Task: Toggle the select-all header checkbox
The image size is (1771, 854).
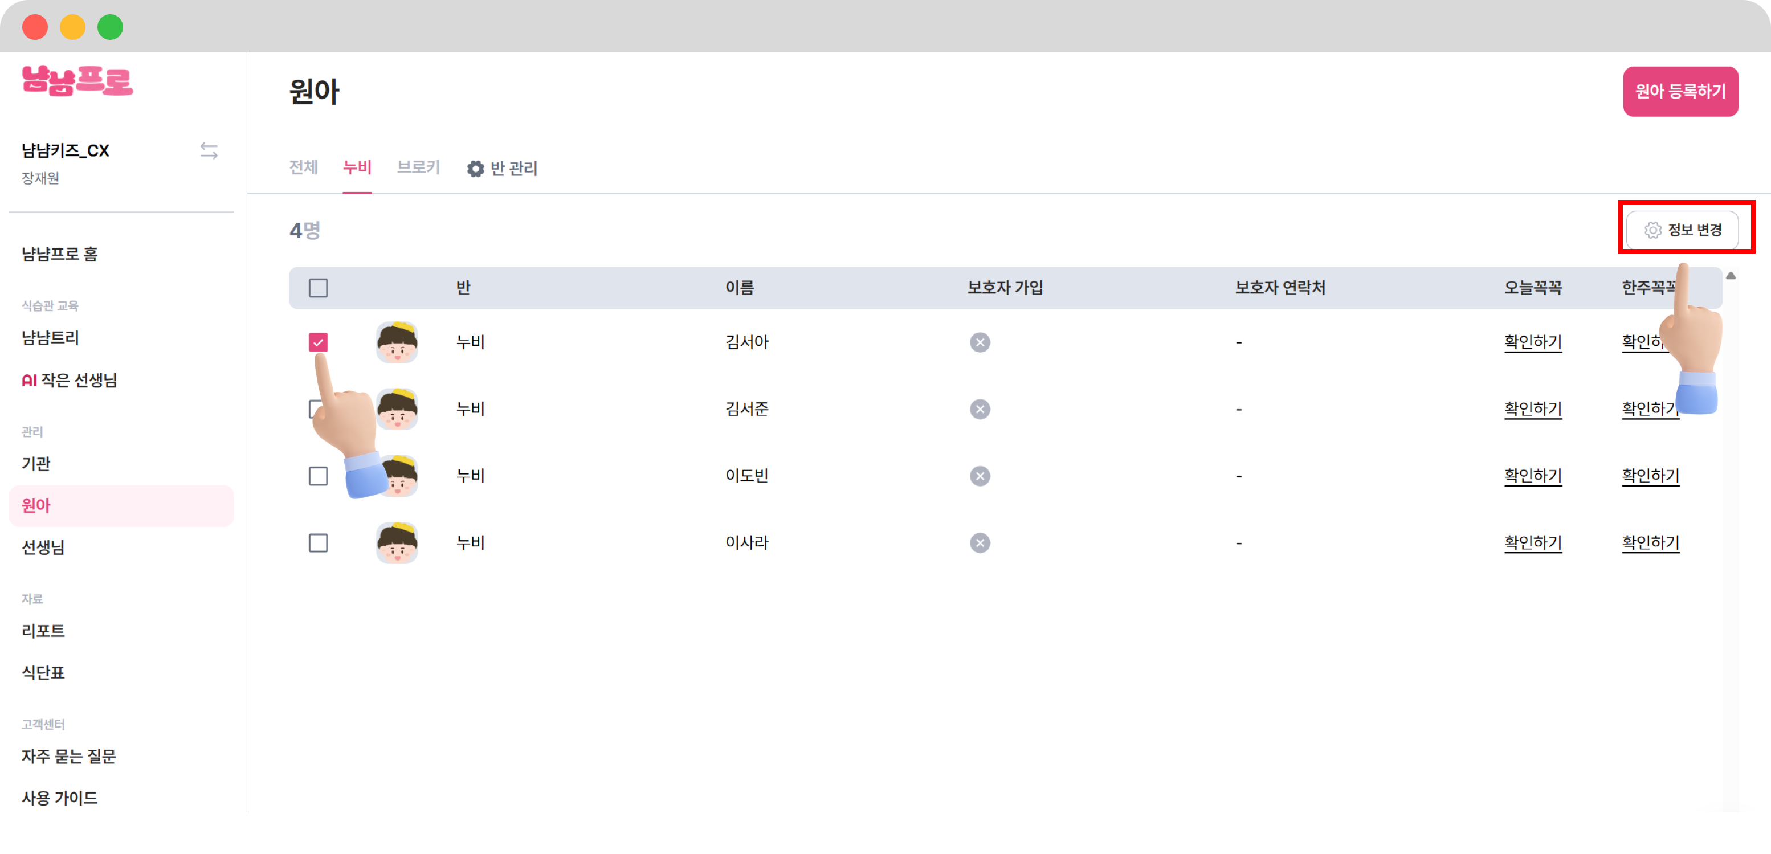Action: pyautogui.click(x=319, y=288)
